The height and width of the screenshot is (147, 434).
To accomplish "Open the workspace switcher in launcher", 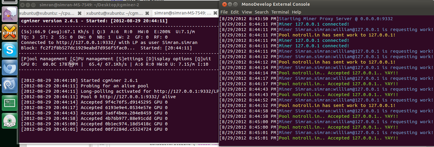I will [10, 103].
